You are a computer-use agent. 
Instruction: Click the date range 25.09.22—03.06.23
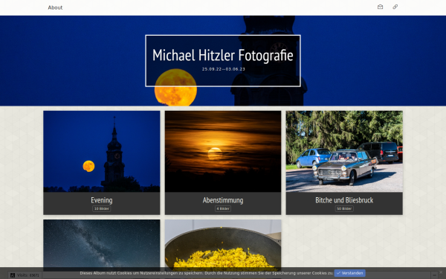coord(223,69)
